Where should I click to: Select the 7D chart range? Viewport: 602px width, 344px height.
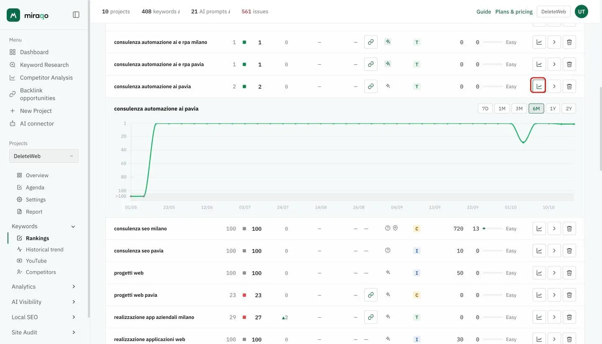click(x=485, y=108)
